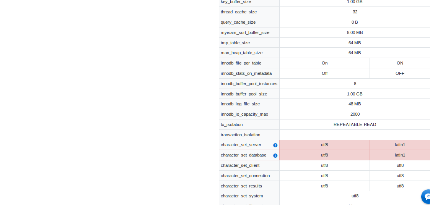Screen dimensions: 430x205
Task: Select the utf8 value for character_set_system
Action: [x=355, y=196]
